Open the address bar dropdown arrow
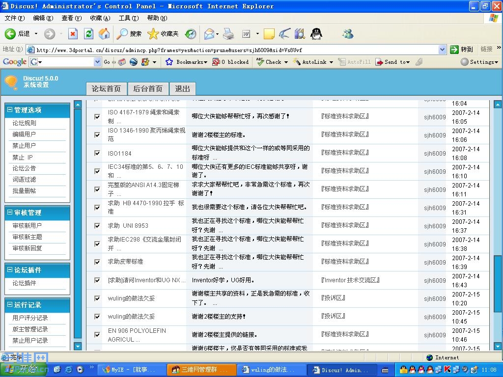503x377 pixels. point(443,50)
